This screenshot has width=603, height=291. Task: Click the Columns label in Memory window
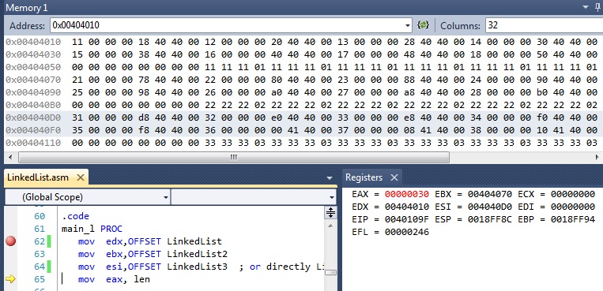(x=460, y=26)
